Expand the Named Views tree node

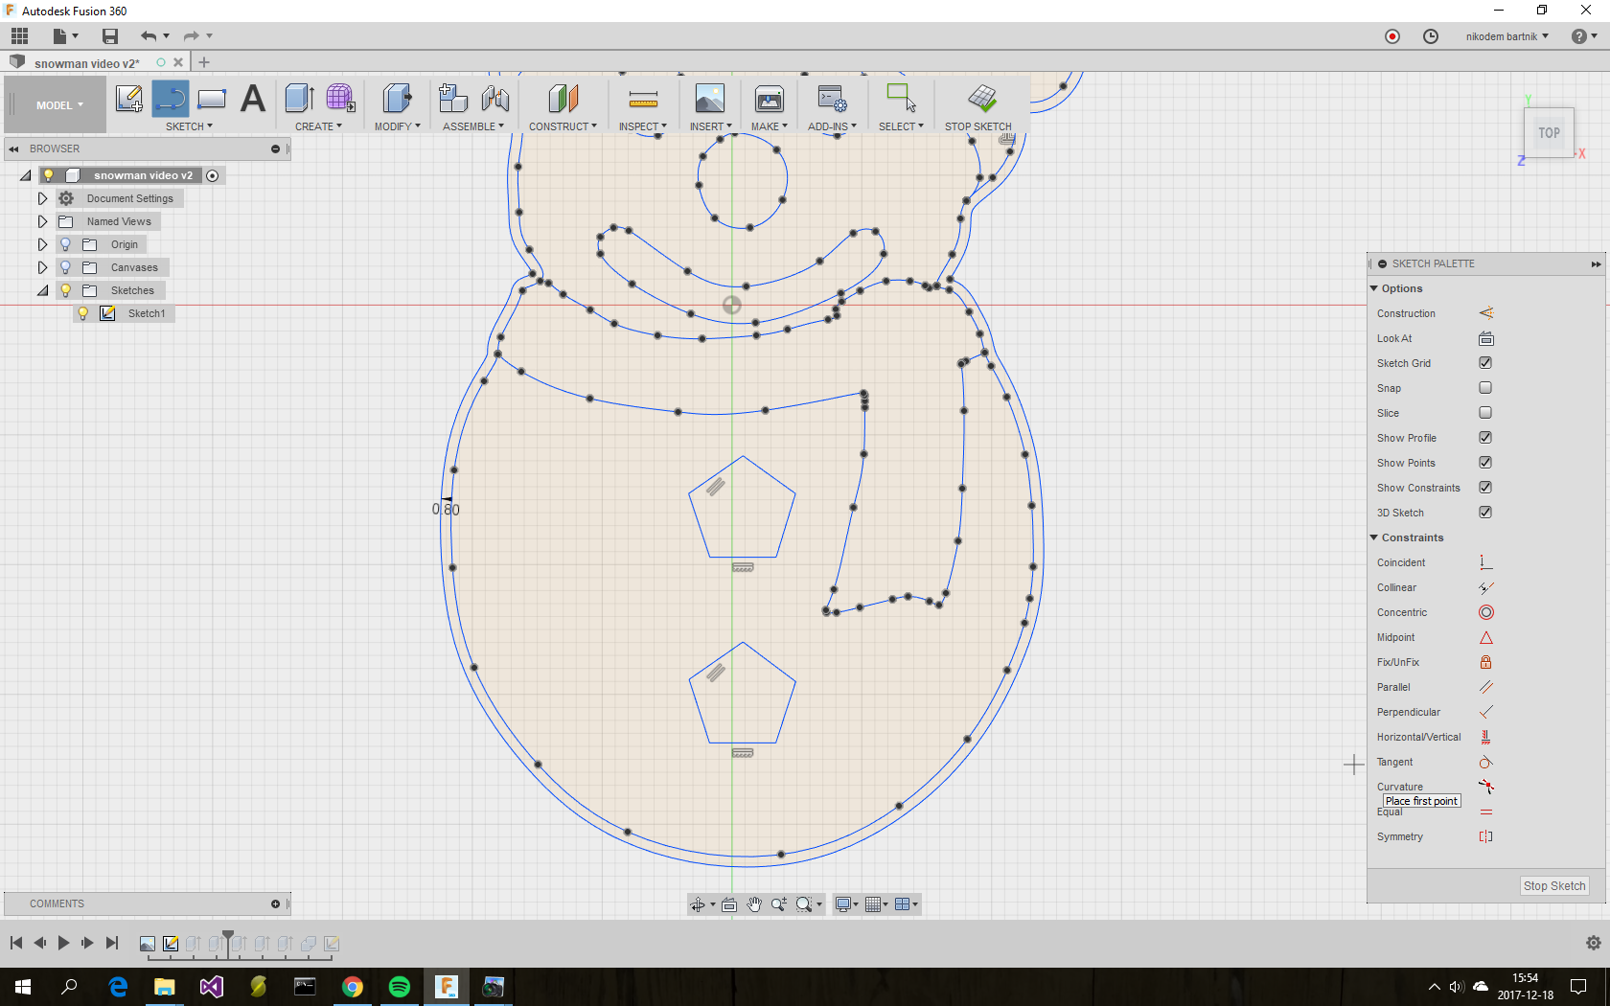coord(42,221)
